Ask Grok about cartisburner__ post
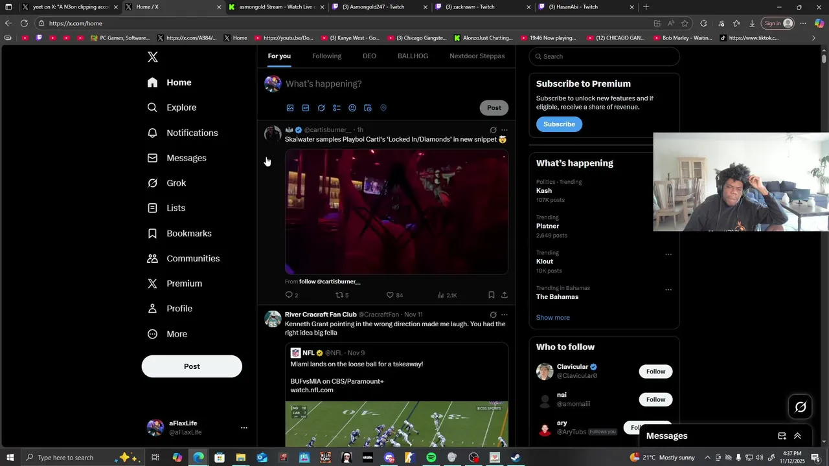Viewport: 829px width, 466px height. point(493,130)
